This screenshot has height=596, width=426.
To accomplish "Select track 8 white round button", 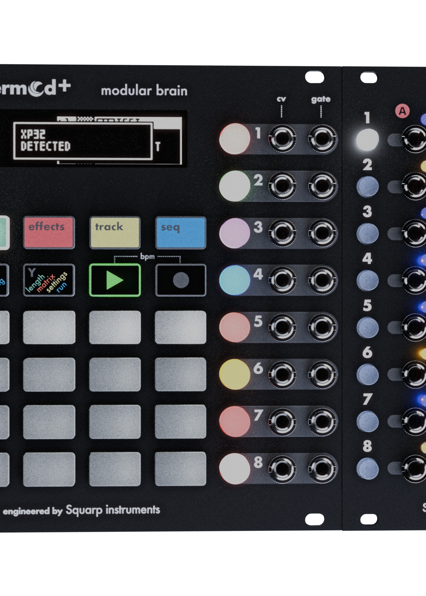I will coord(234,469).
